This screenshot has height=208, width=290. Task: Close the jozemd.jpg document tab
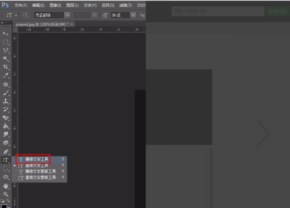(x=72, y=24)
